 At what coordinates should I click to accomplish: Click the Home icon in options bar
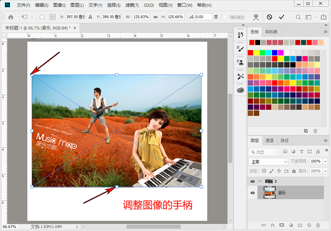point(11,17)
